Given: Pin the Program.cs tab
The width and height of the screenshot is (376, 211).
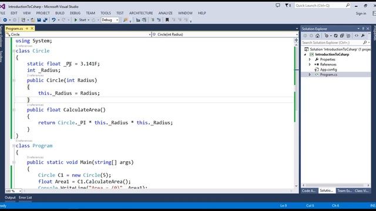Looking at the screenshot, I should 27,29.
